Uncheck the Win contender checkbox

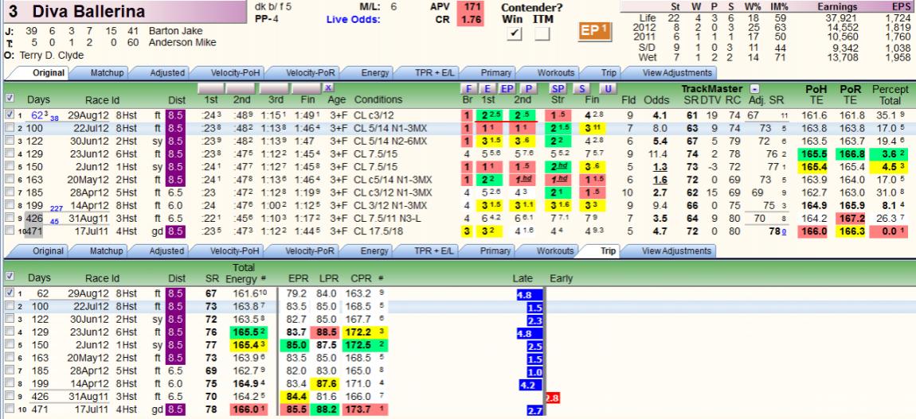tap(514, 34)
